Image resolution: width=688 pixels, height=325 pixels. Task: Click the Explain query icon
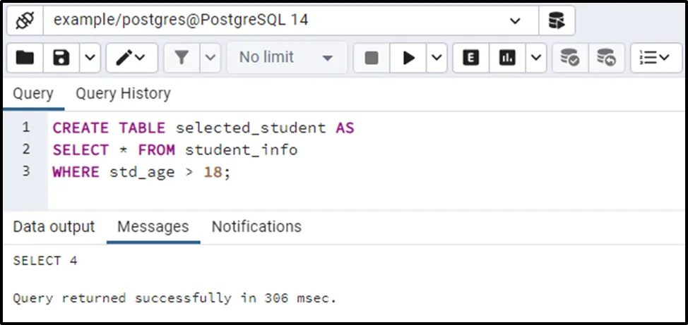(x=470, y=58)
